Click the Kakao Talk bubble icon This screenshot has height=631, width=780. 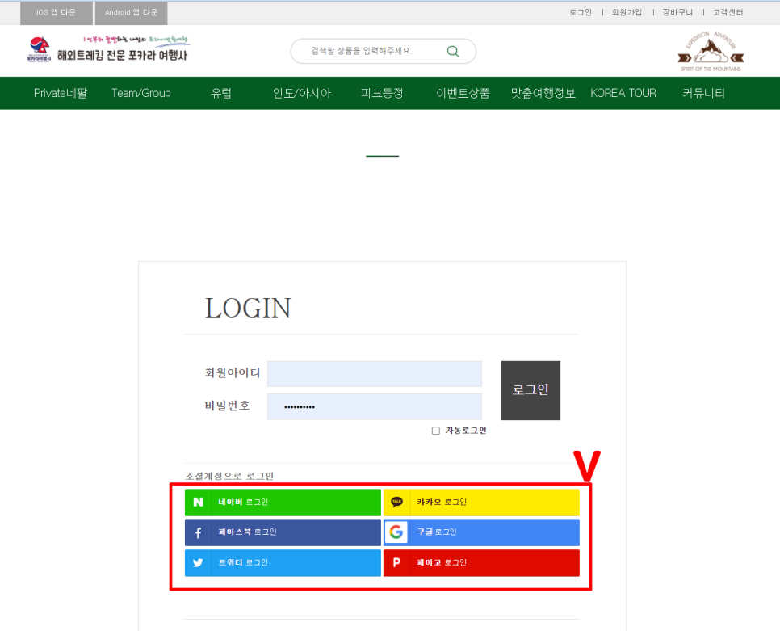tap(396, 502)
